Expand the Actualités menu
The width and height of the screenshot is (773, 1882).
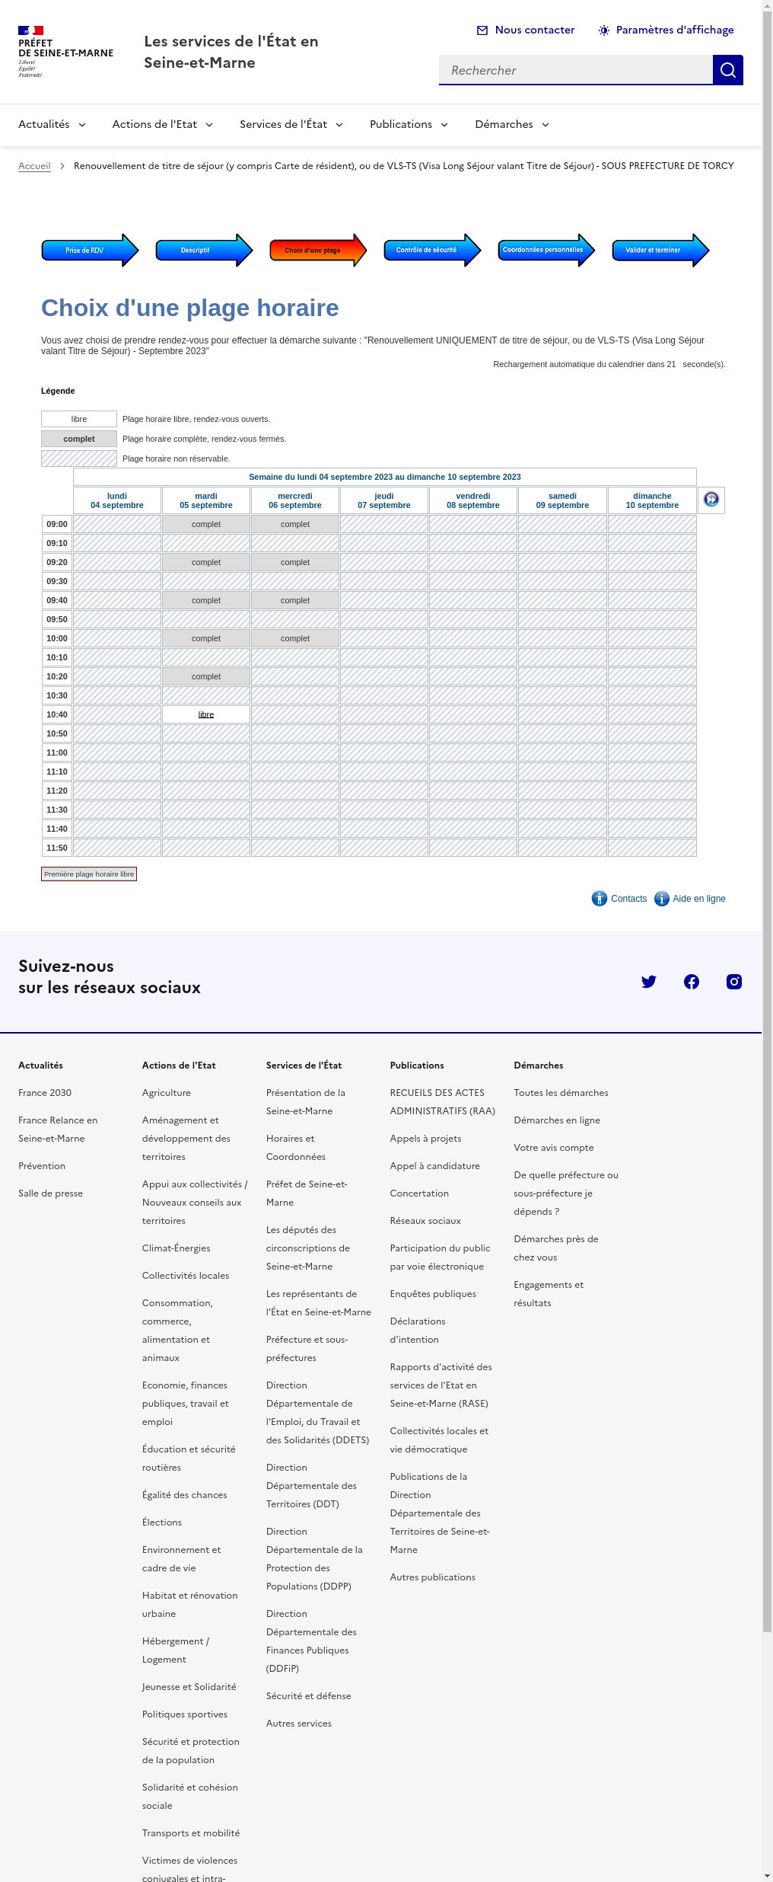point(52,124)
